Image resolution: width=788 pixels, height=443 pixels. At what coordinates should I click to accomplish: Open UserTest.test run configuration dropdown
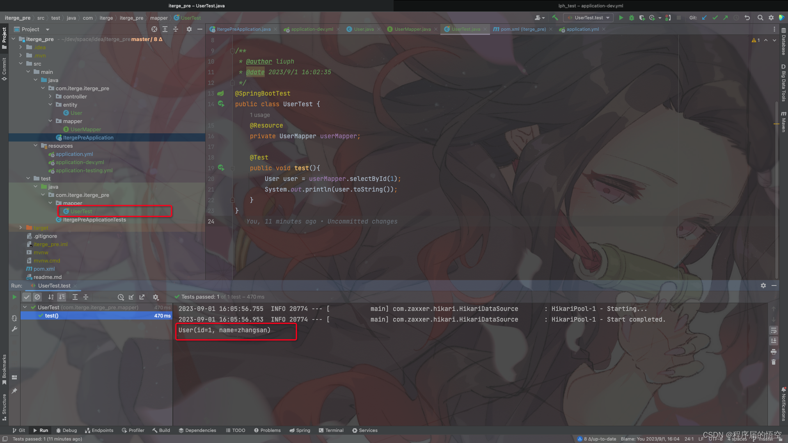point(589,18)
